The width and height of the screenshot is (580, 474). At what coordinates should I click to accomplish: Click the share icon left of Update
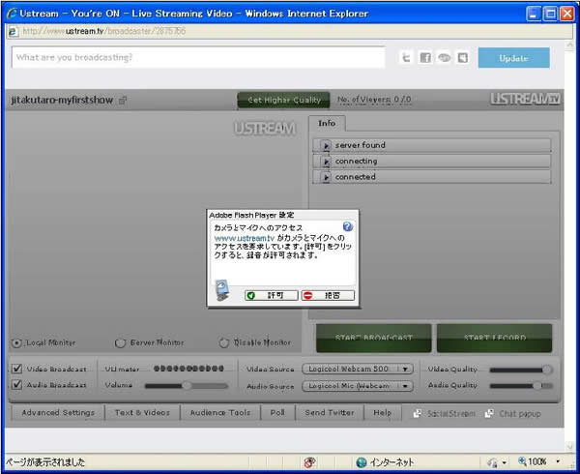[x=463, y=58]
